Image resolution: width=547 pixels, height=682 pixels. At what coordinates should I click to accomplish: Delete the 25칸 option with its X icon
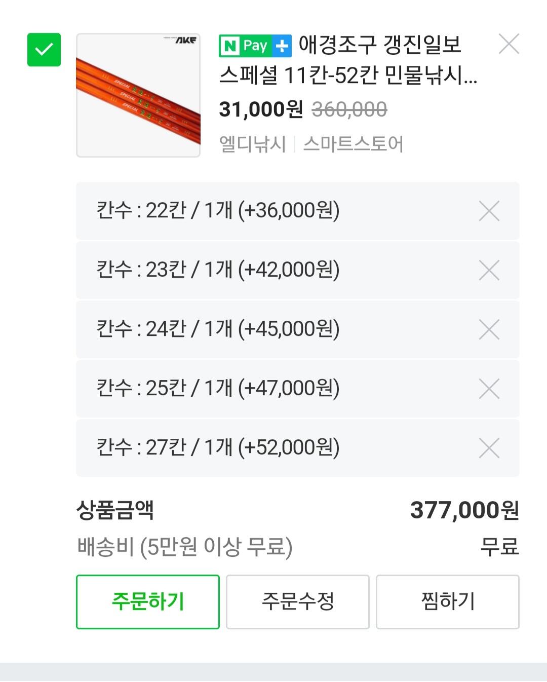coord(489,389)
